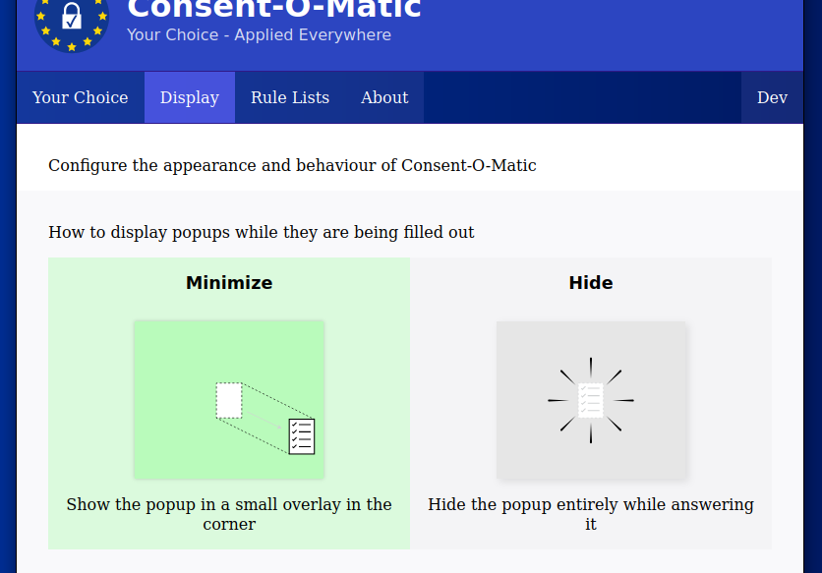Click the 'Configure the appearance and behaviour' text
Screen dimensions: 822x573
tap(292, 165)
